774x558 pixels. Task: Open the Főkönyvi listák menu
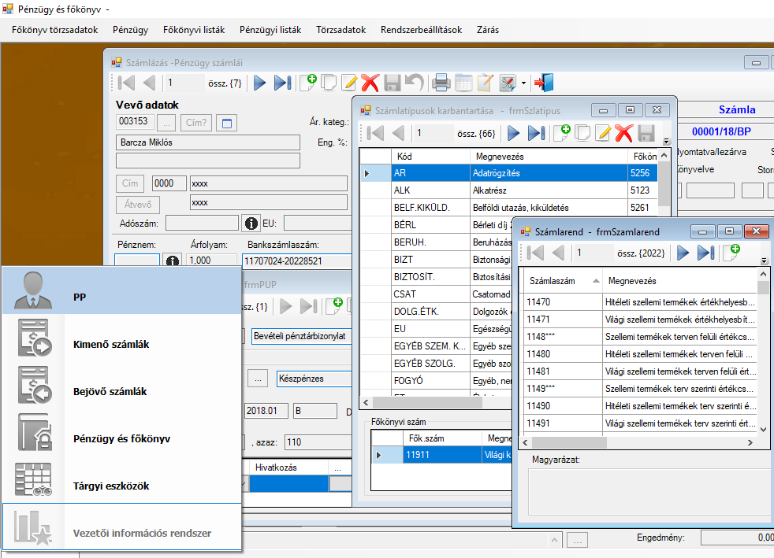pyautogui.click(x=194, y=30)
